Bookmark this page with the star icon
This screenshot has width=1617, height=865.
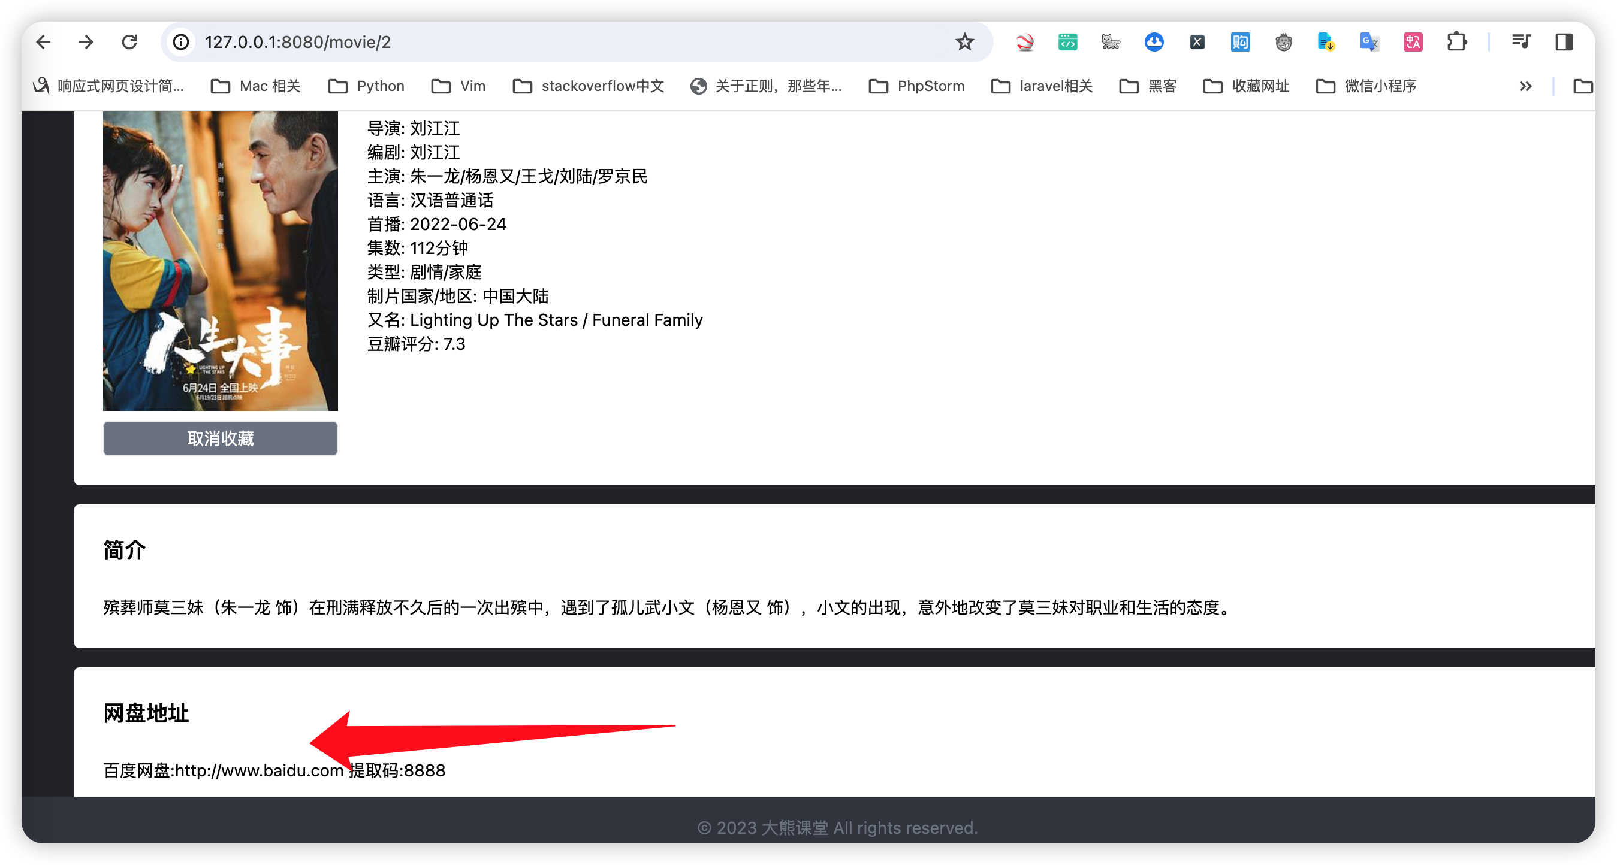coord(964,42)
